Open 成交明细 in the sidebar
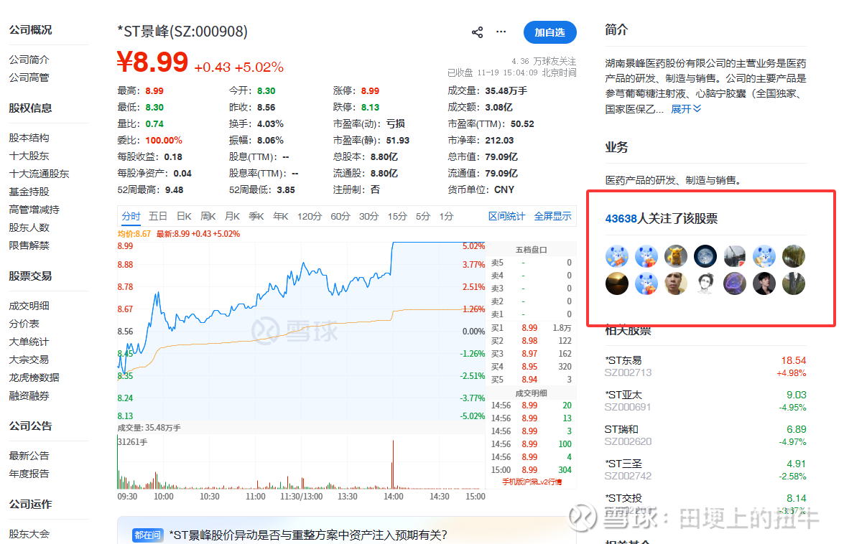Image resolution: width=844 pixels, height=544 pixels. 29,306
